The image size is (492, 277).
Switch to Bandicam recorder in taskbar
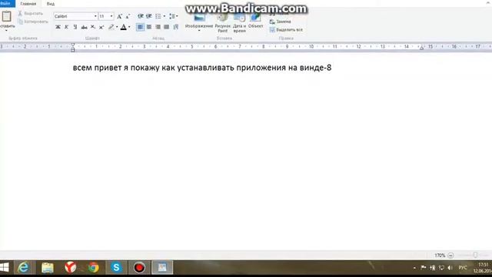click(139, 268)
